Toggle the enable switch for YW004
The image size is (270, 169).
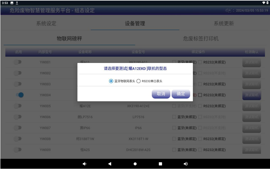(x=19, y=95)
